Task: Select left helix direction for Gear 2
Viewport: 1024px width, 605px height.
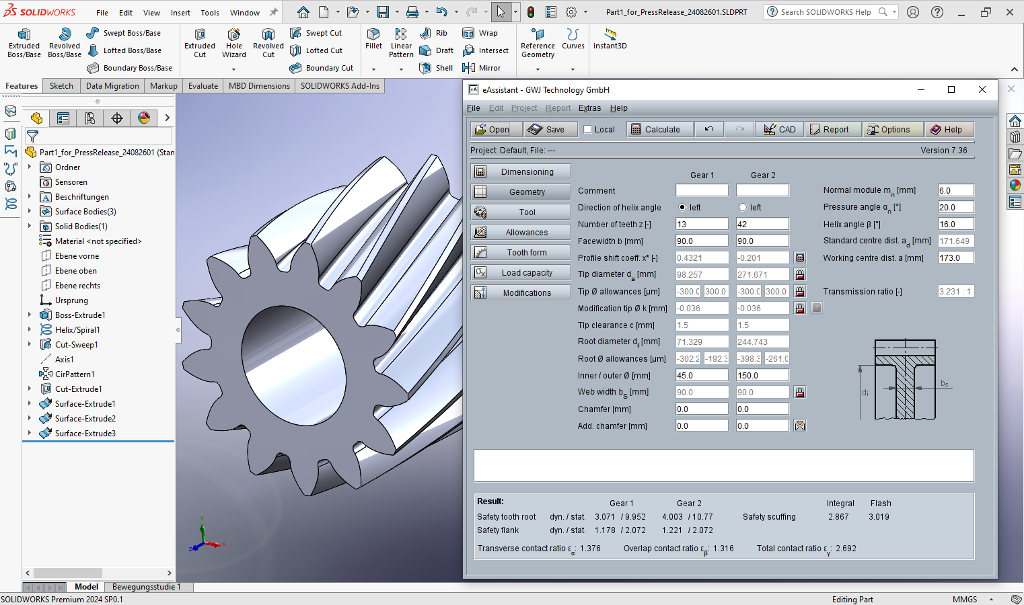Action: click(x=743, y=207)
